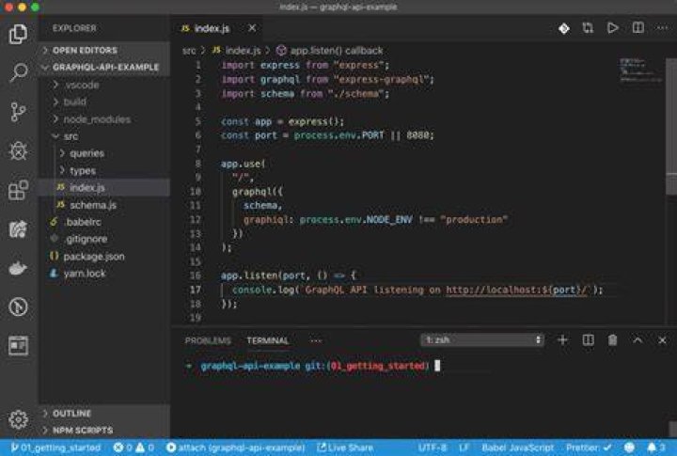The image size is (677, 456).
Task: Open index.js in the file tree
Action: 104,187
